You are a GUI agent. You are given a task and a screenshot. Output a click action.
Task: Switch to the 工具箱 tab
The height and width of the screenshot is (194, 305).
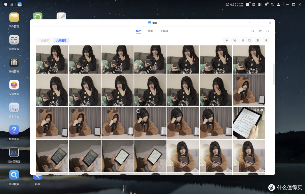pos(164,31)
